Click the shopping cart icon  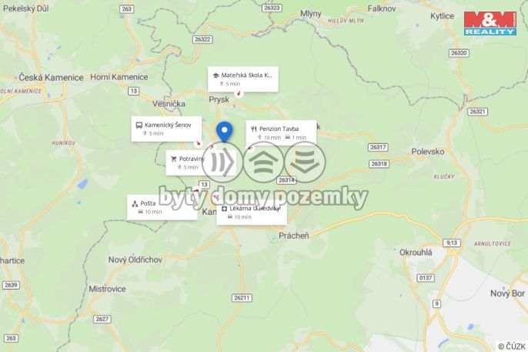174,159
